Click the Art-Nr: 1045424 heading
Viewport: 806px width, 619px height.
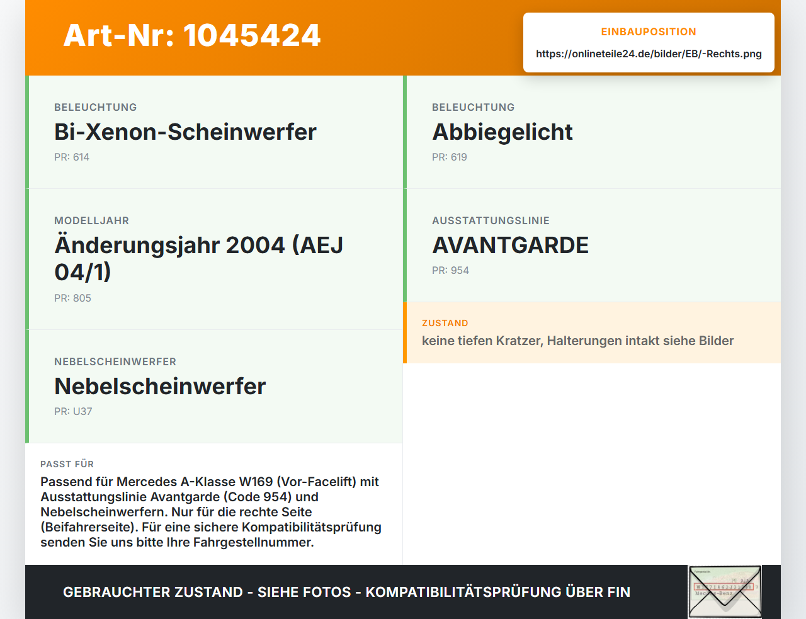(x=192, y=35)
